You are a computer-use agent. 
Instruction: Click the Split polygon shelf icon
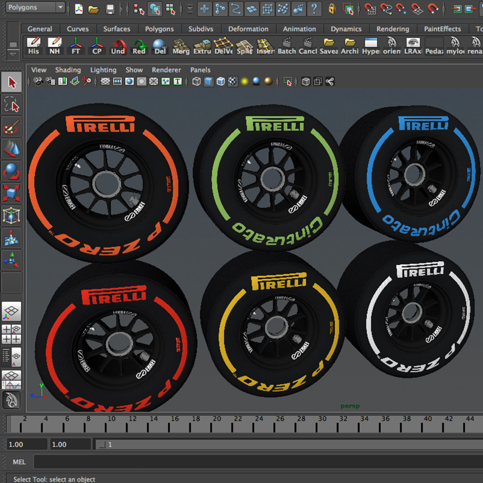[244, 45]
